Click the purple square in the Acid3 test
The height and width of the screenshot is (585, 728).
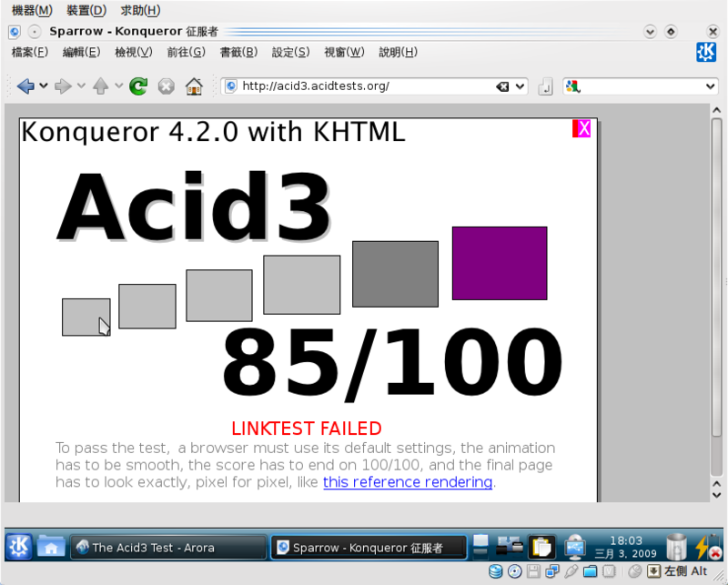pos(500,263)
